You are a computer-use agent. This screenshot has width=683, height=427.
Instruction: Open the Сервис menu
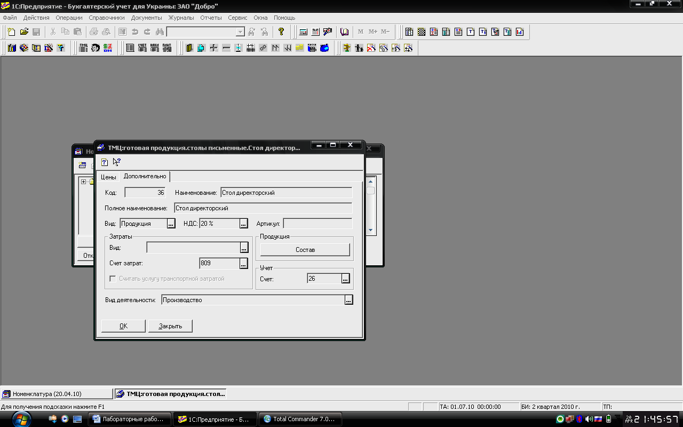(237, 18)
